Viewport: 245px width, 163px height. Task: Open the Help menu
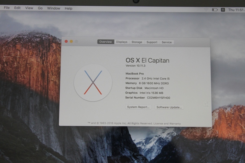(x=69, y=8)
